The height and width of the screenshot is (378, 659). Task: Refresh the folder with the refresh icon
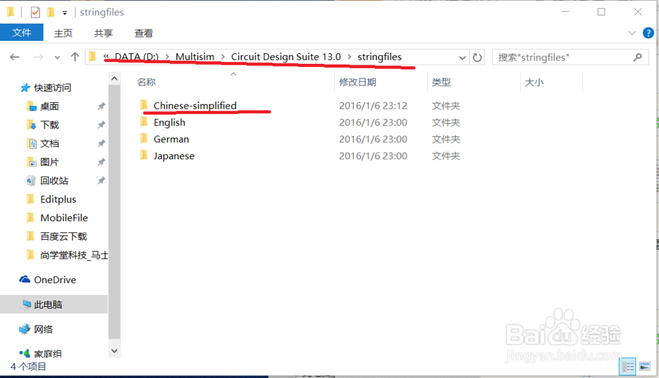point(477,57)
